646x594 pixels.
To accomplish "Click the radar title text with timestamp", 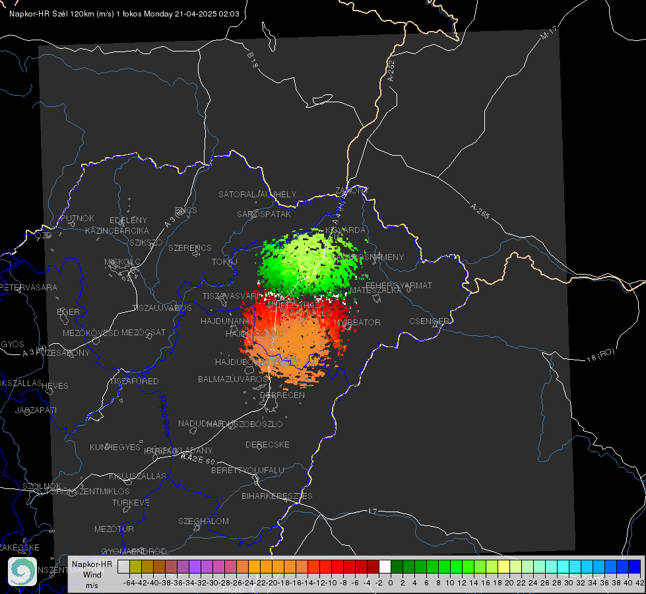I will (124, 14).
